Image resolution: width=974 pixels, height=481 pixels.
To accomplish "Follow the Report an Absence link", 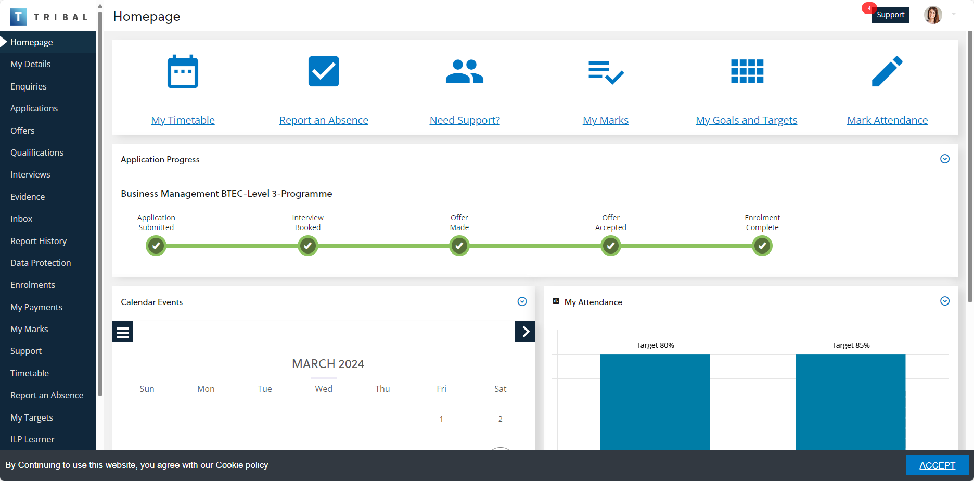I will 324,120.
